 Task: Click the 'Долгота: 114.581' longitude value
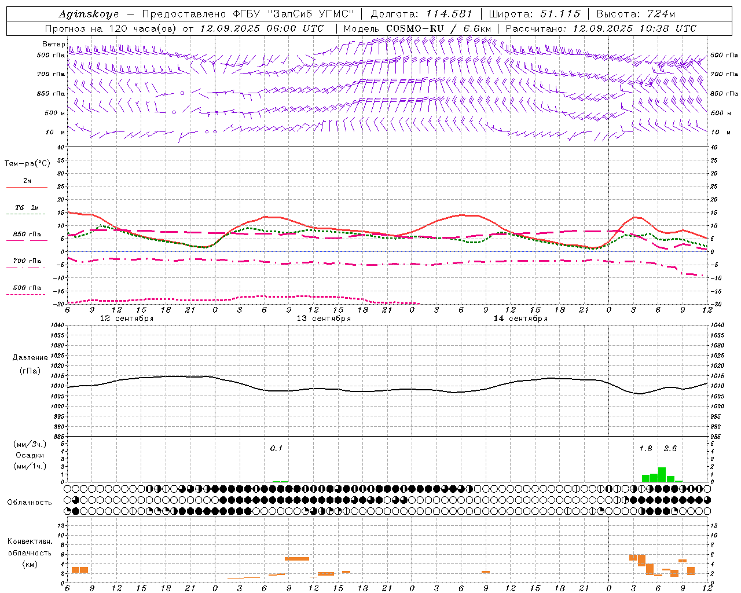pos(421,14)
